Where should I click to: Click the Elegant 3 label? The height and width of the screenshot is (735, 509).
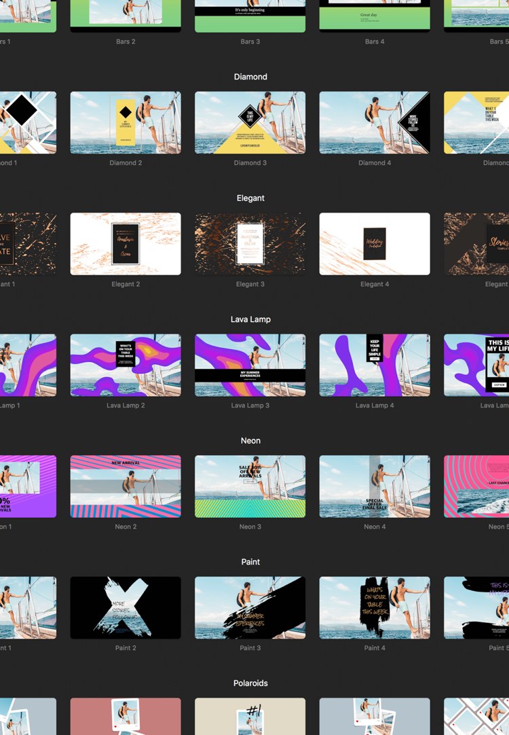click(x=250, y=284)
